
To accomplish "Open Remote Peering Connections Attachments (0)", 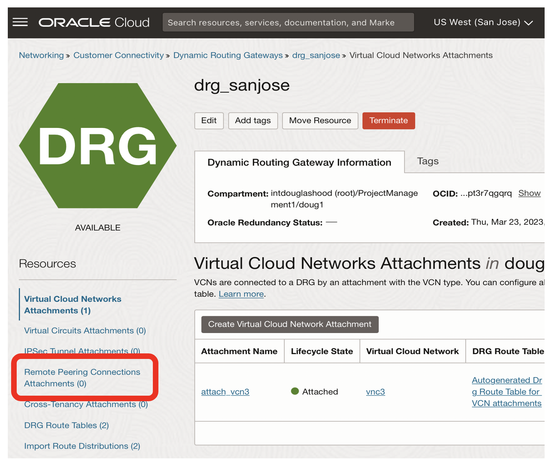I will point(82,378).
